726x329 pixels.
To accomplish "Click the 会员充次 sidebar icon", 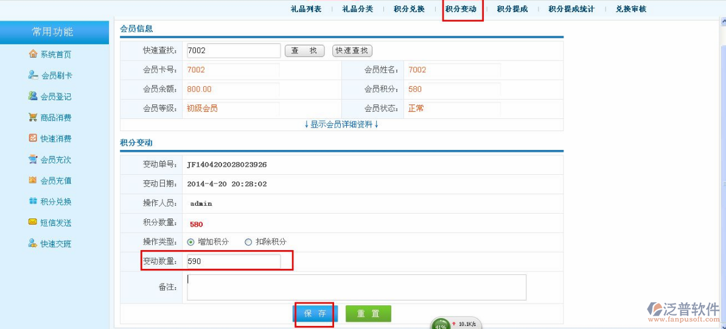I will (33, 160).
